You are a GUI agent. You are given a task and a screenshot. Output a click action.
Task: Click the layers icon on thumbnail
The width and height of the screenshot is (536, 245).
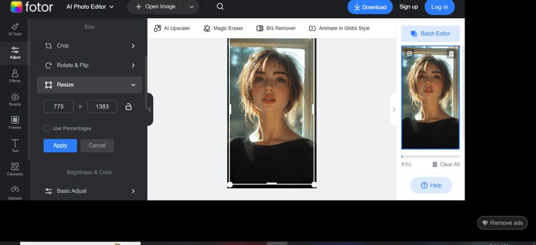point(409,54)
